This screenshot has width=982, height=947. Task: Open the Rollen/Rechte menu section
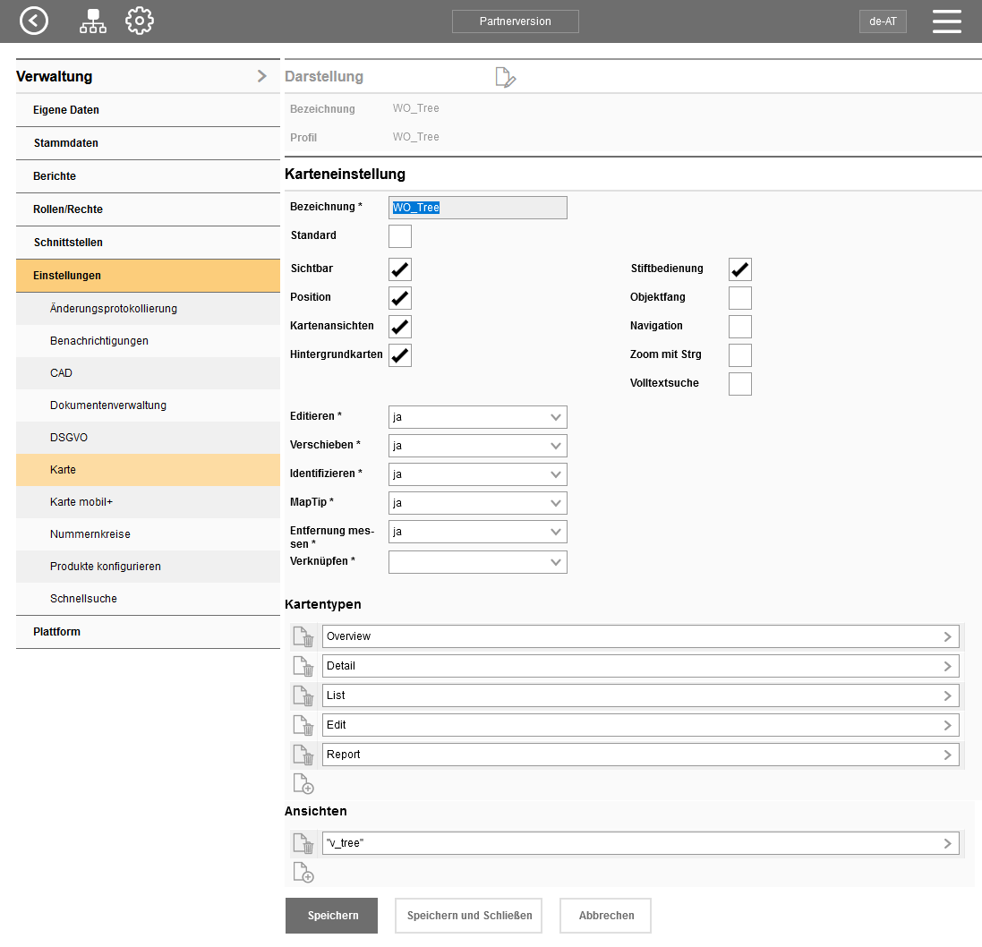[x=68, y=209]
